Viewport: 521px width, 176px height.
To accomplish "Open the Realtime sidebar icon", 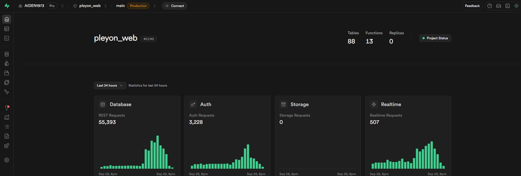I will point(6,92).
